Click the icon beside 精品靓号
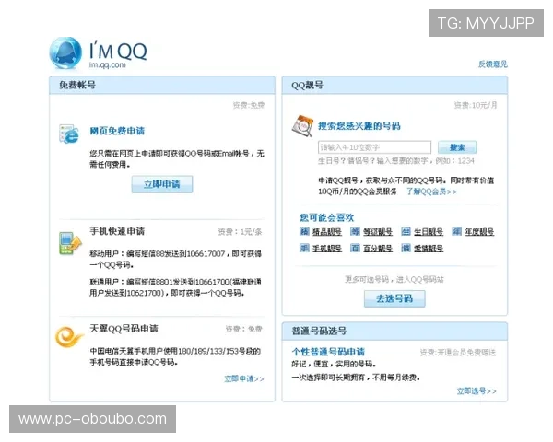Image resolution: width=553 pixels, height=442 pixels. click(304, 231)
